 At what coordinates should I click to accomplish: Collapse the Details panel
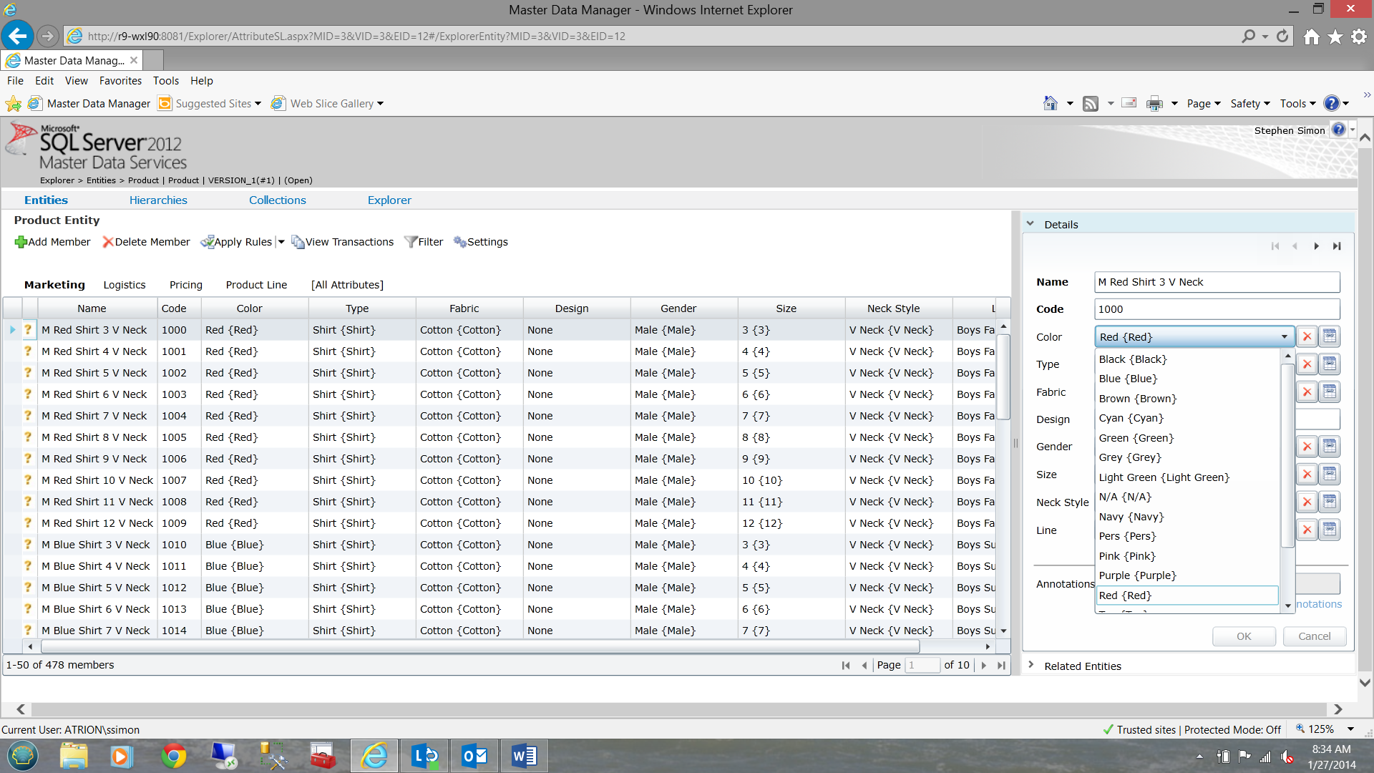[x=1030, y=224]
